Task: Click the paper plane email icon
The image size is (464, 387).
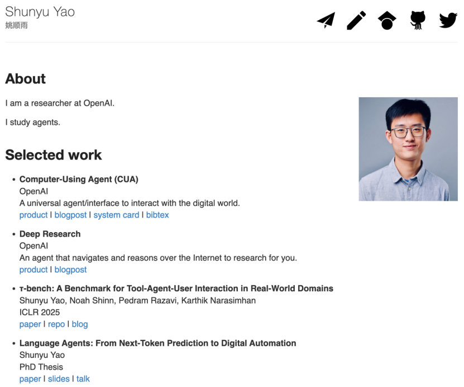Action: [326, 20]
